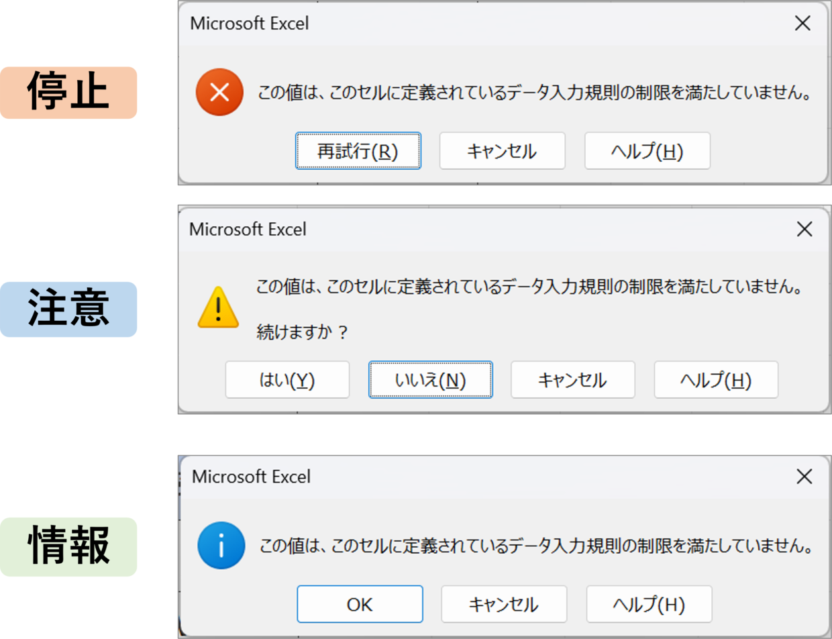The width and height of the screenshot is (832, 639).
Task: Click the 続けますか？ text in warning dialog
Action: [x=303, y=332]
